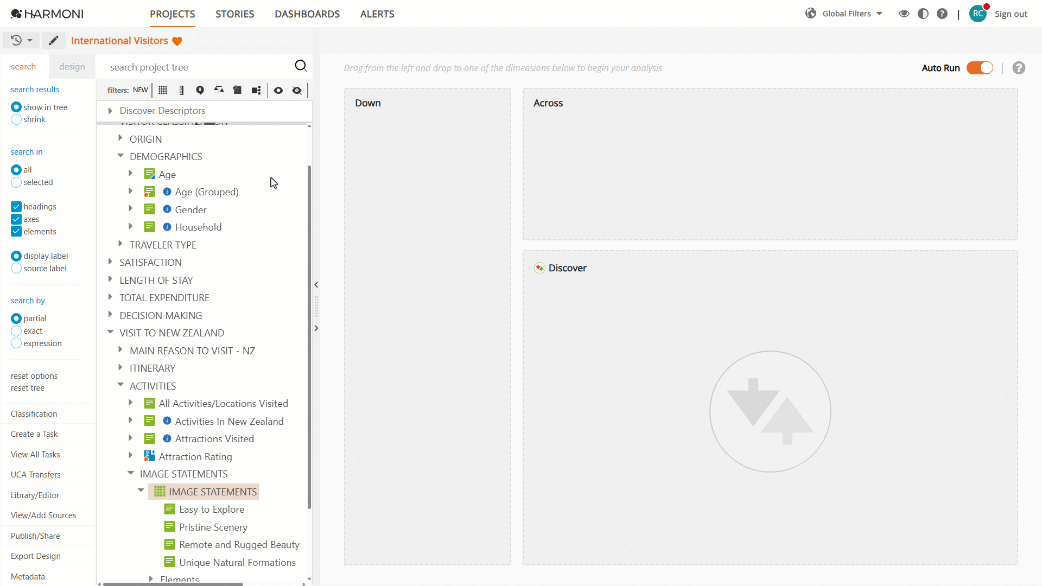Click the balance scale filter icon
Image resolution: width=1042 pixels, height=586 pixels.
point(219,90)
